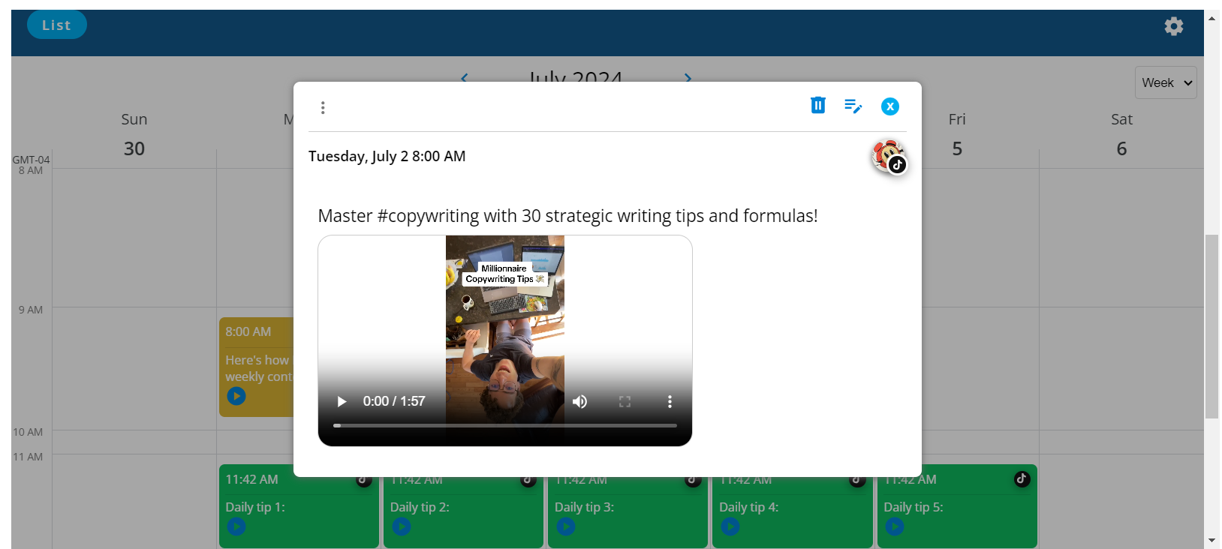The height and width of the screenshot is (549, 1222).
Task: Seek on the video progress bar
Action: 504,425
